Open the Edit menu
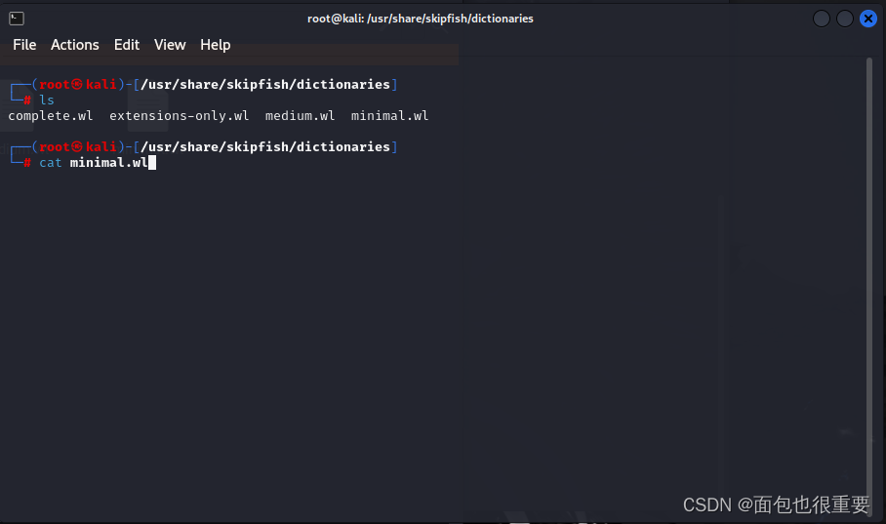 pyautogui.click(x=127, y=45)
